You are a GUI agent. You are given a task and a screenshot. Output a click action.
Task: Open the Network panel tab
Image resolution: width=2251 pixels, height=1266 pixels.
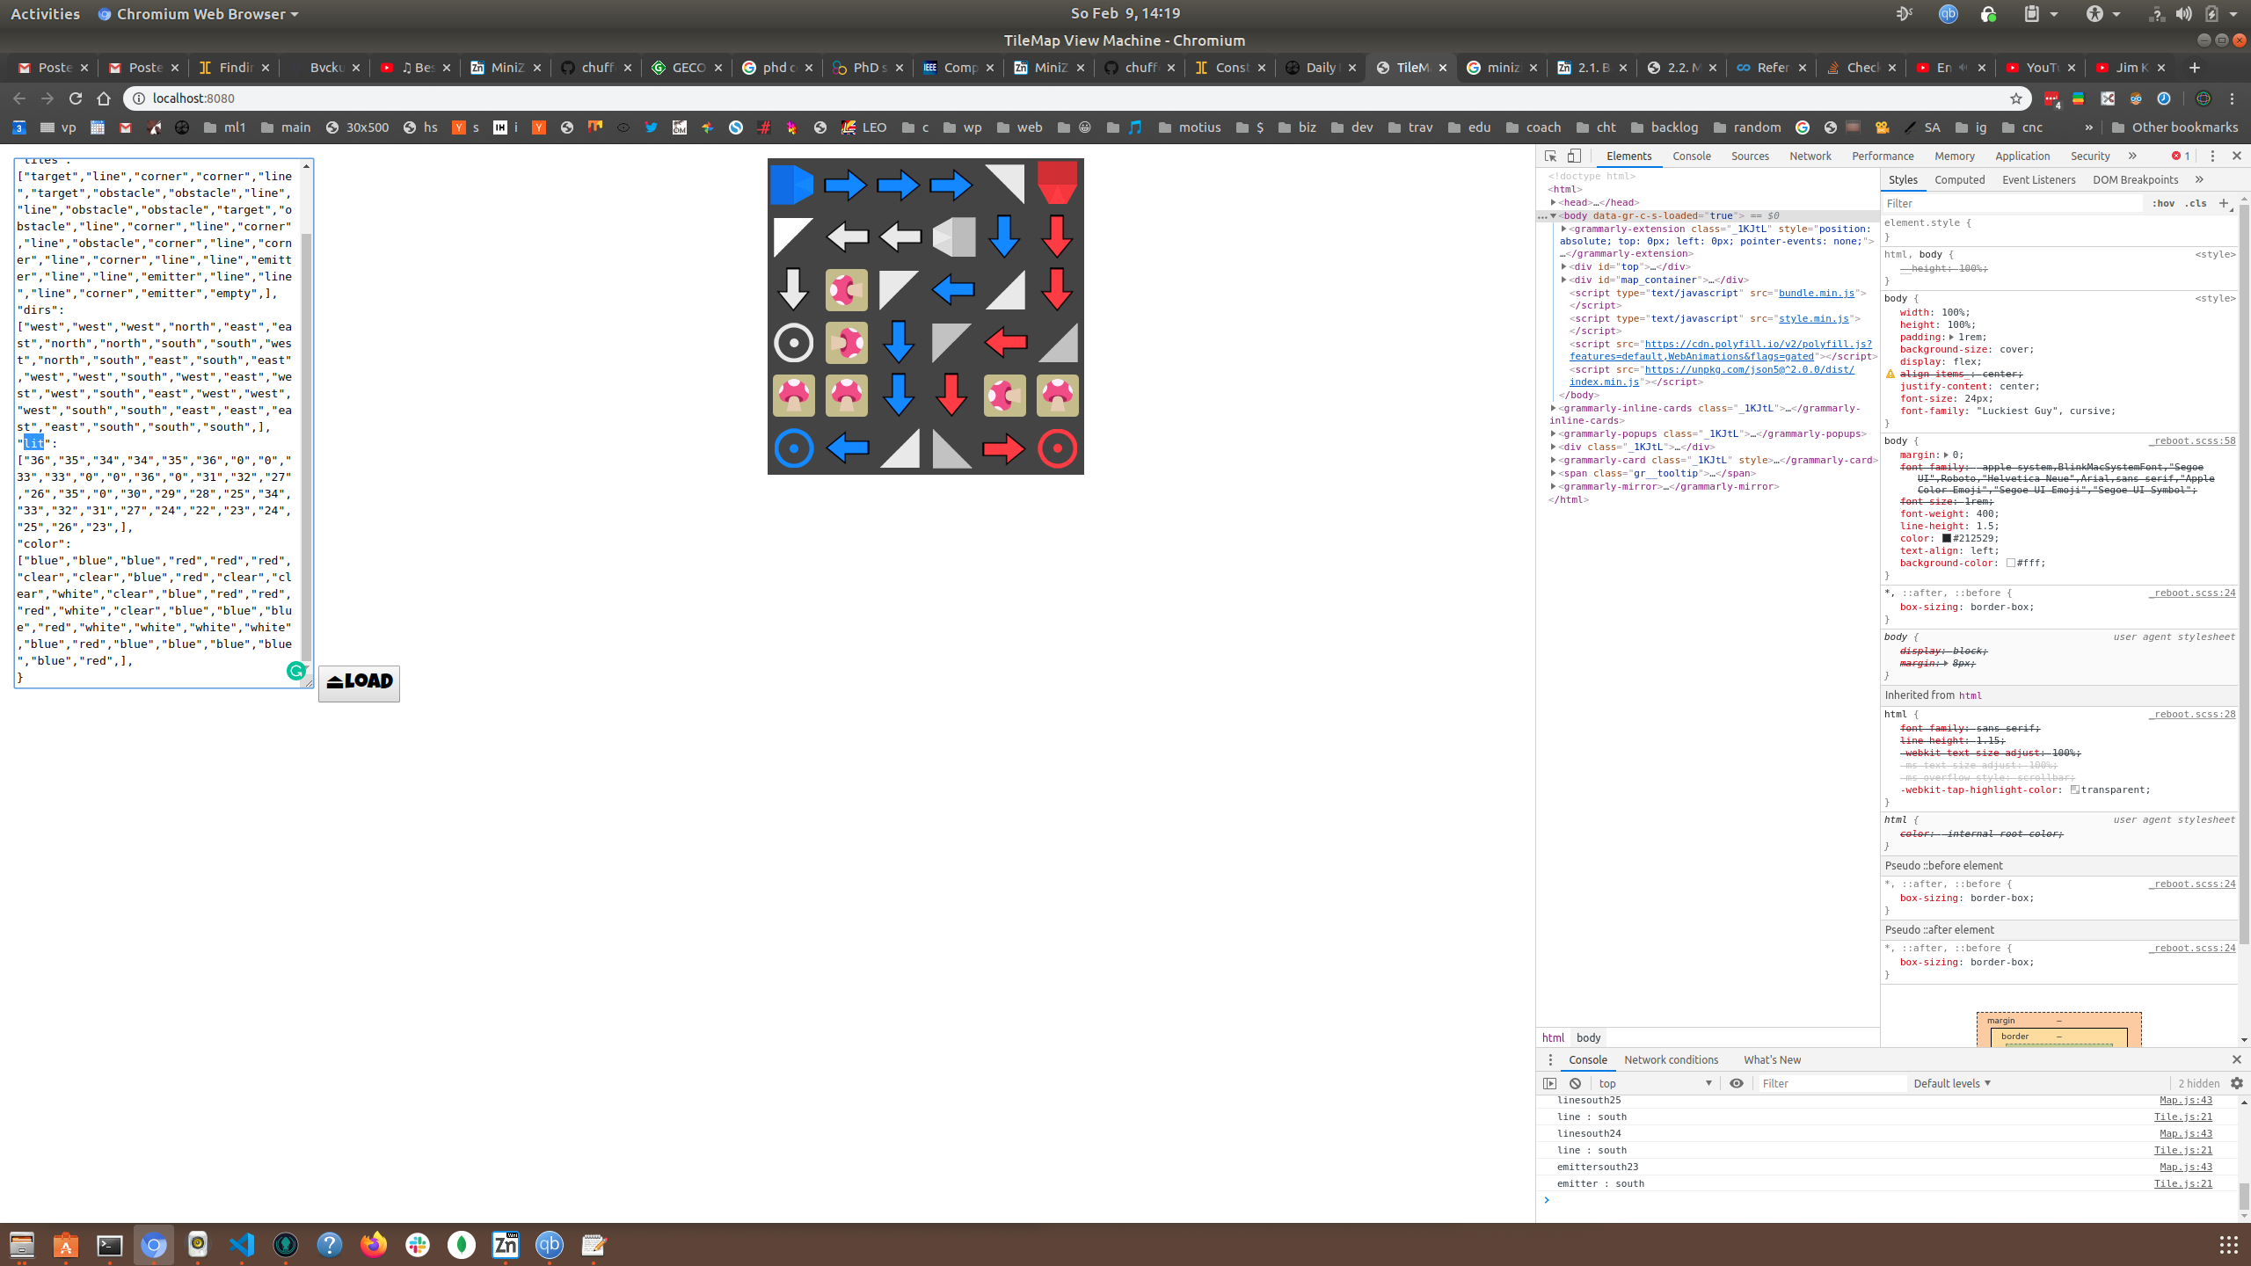coord(1810,156)
